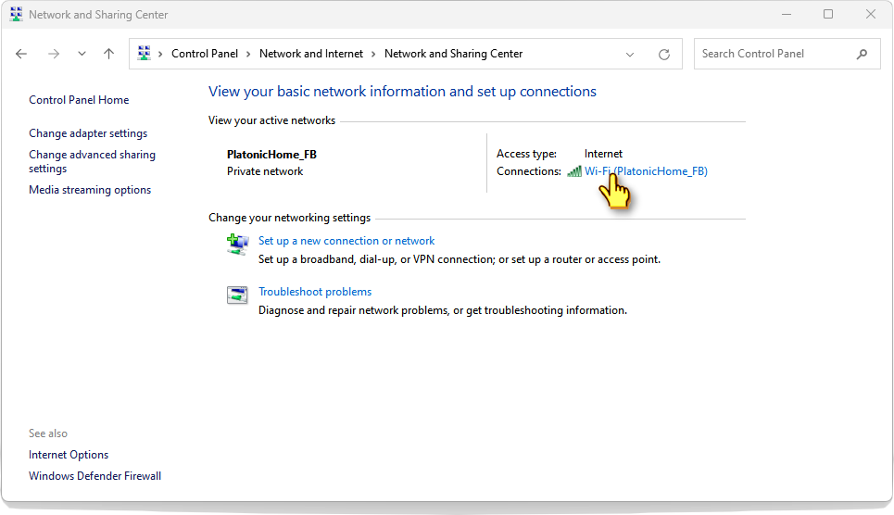Expand chevron before Control Panel breadcrumb

pos(160,54)
